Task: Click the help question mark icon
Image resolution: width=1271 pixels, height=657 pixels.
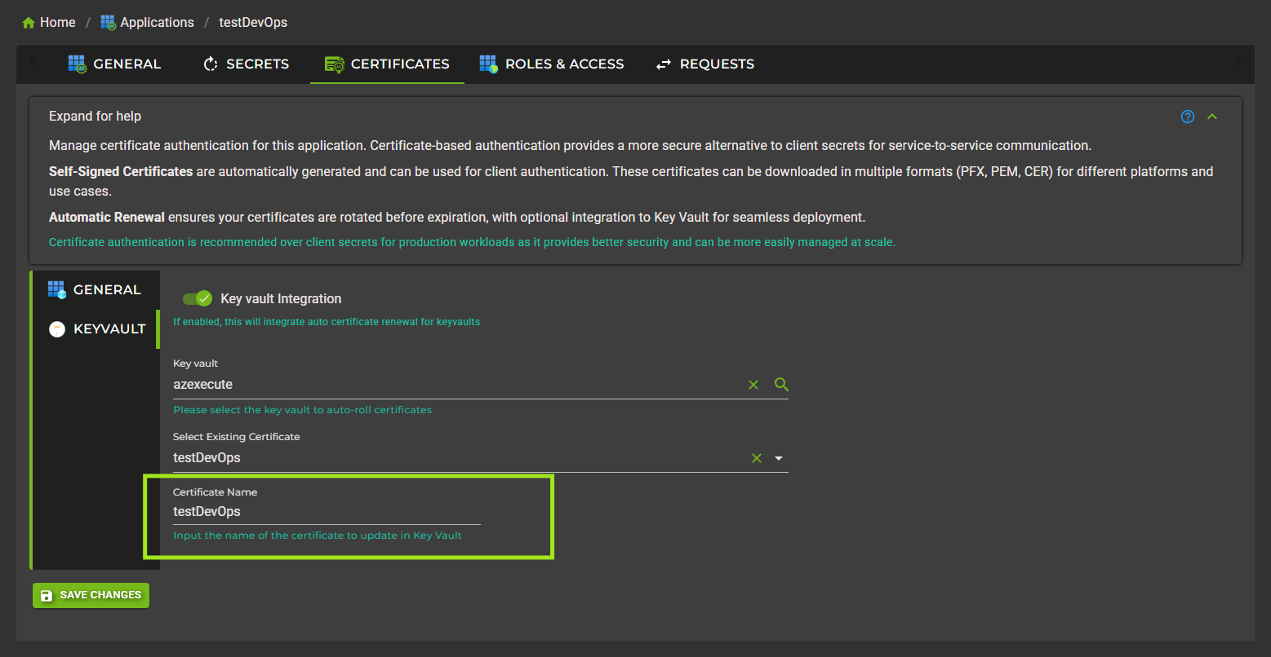Action: click(x=1188, y=116)
